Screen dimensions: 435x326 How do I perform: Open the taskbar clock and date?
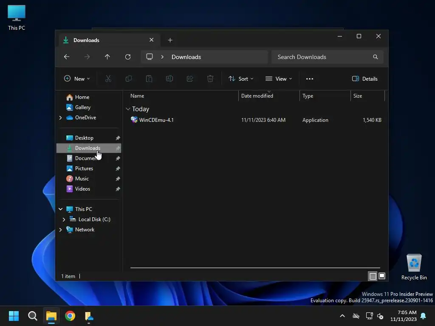tap(404, 316)
